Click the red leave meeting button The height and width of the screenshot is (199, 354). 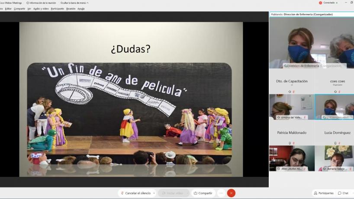[232, 193]
